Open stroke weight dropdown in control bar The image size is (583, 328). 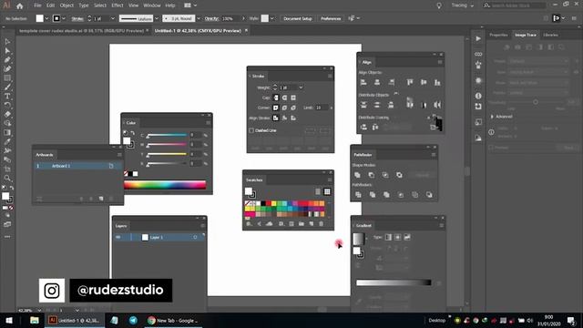113,18
